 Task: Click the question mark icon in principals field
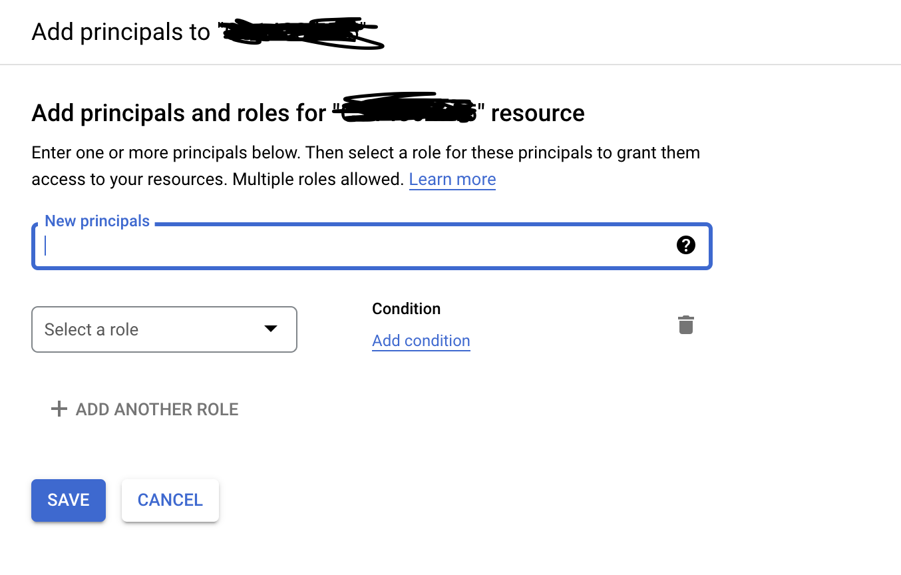click(685, 245)
